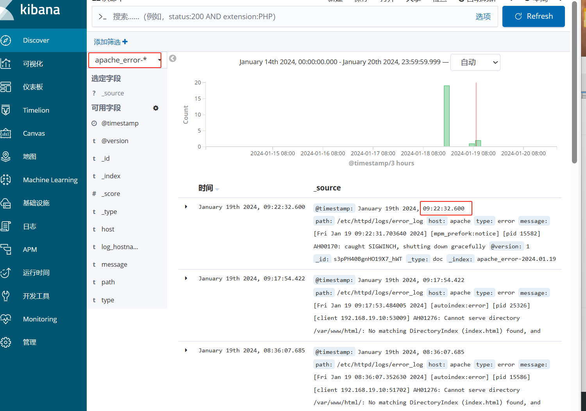Screen dimensions: 586x411
Task: Click the clock icon beside @timestamp field
Action: coord(94,123)
